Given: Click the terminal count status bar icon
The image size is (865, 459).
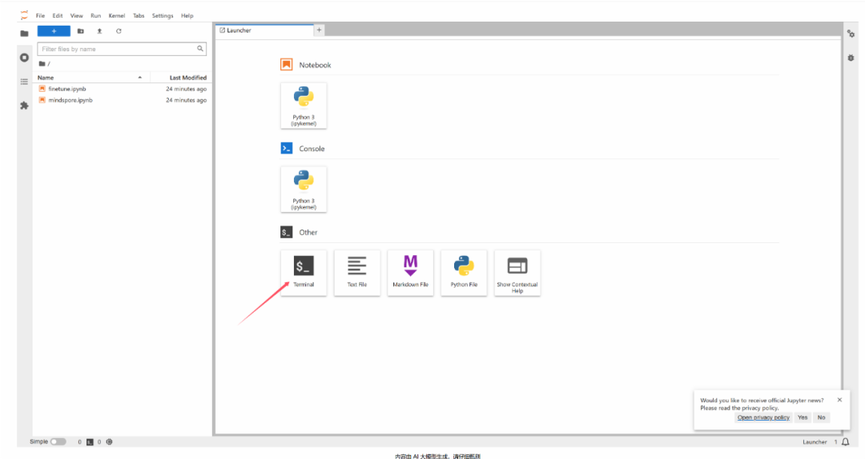Looking at the screenshot, I should pyautogui.click(x=90, y=442).
